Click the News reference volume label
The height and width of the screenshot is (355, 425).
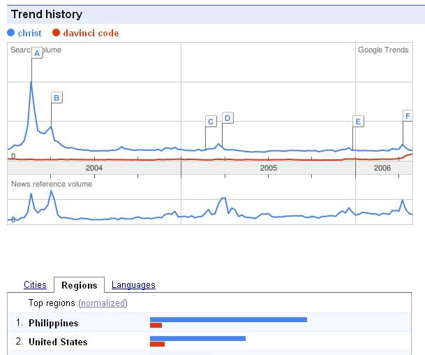tap(52, 184)
